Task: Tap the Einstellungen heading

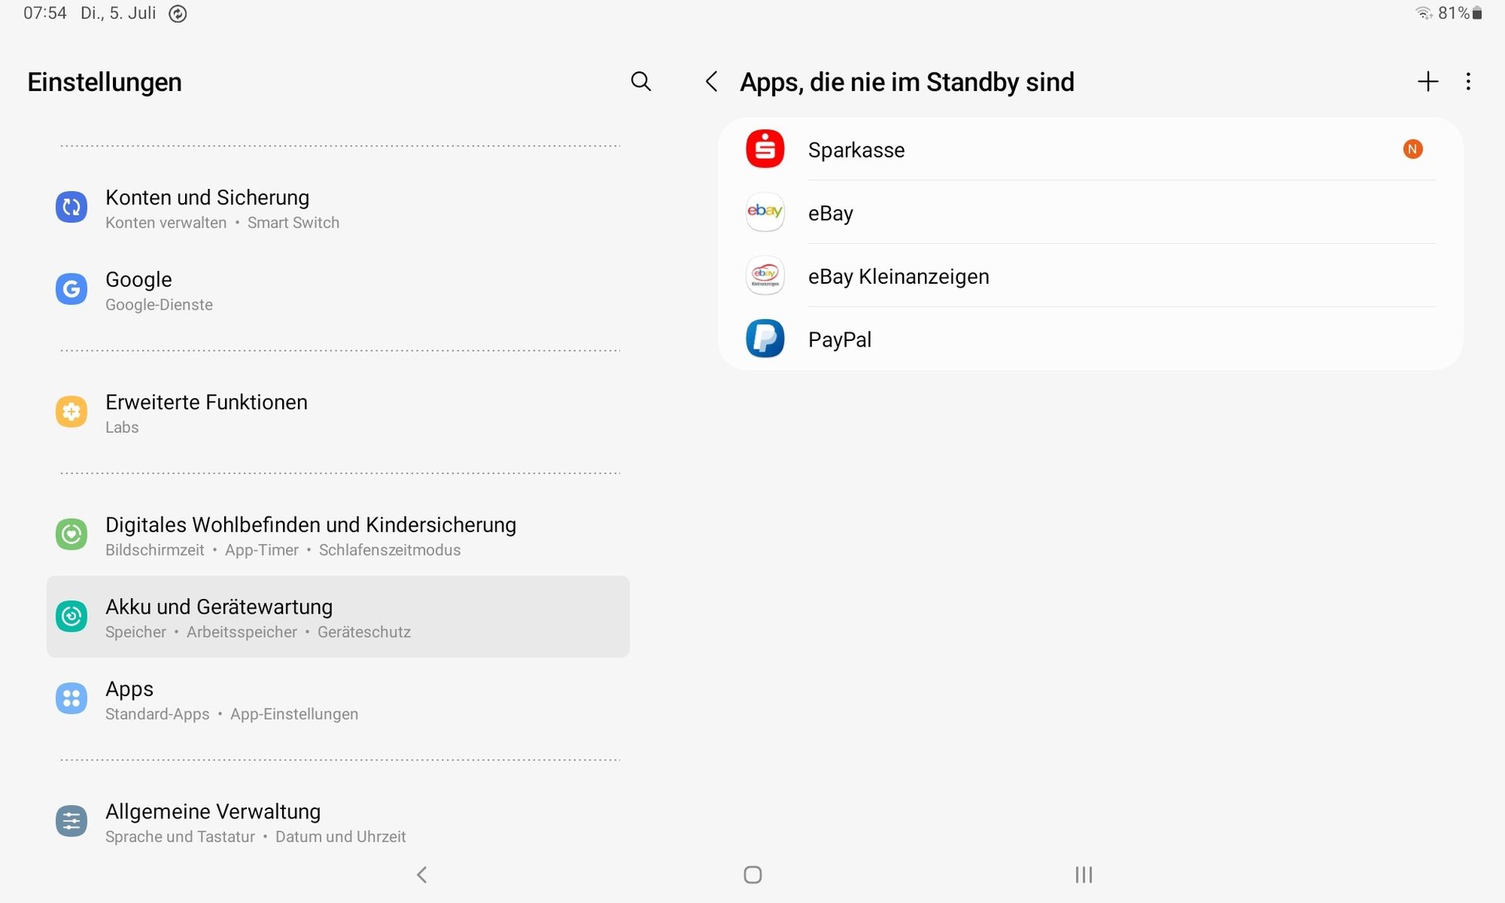Action: coord(104,82)
